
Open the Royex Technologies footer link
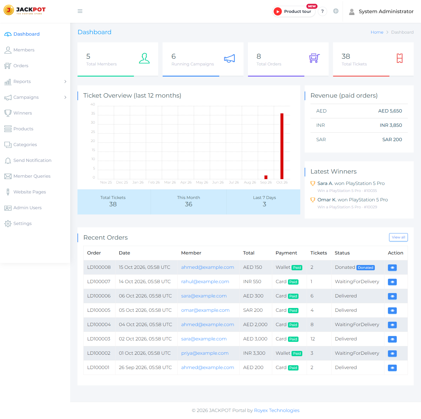277,410
